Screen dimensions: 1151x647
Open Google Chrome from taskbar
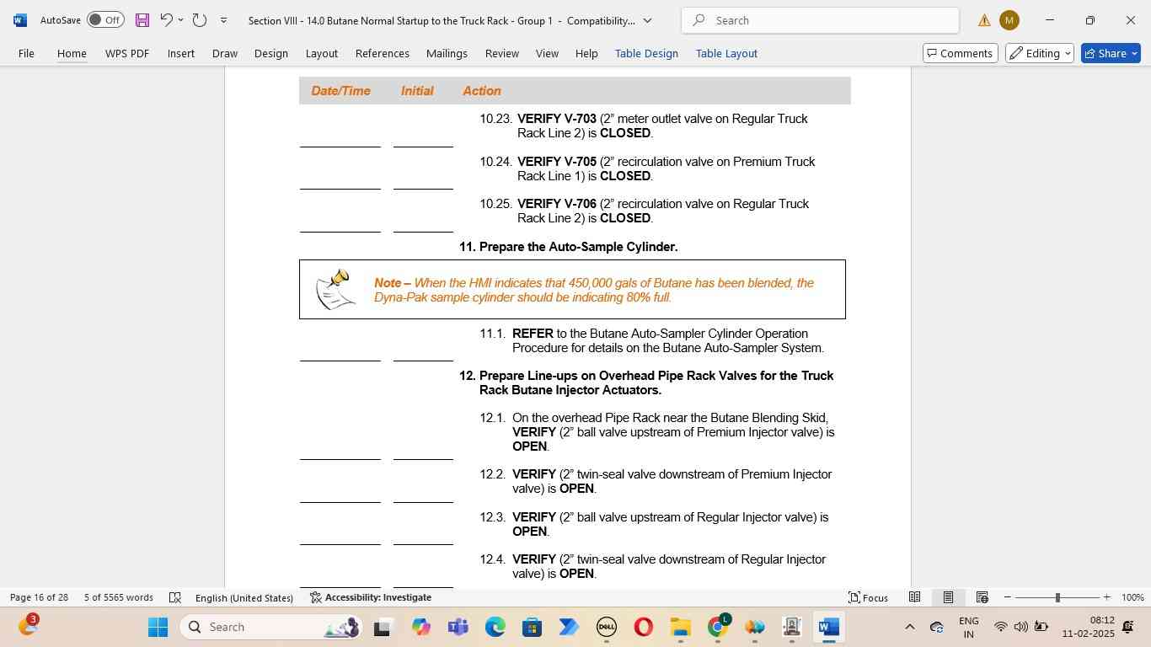[x=717, y=627]
